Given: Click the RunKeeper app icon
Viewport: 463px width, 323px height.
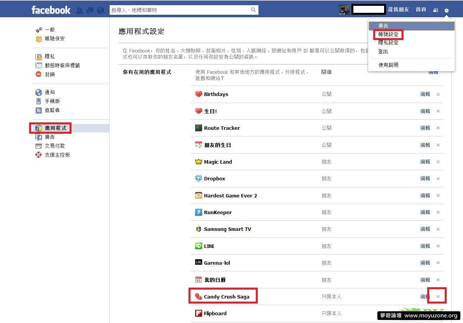Looking at the screenshot, I should pos(198,212).
